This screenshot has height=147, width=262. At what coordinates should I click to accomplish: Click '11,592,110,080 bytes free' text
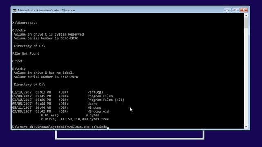[85, 119]
